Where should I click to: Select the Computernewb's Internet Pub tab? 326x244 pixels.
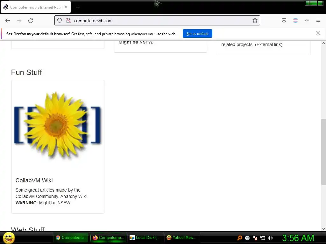coord(36,7)
